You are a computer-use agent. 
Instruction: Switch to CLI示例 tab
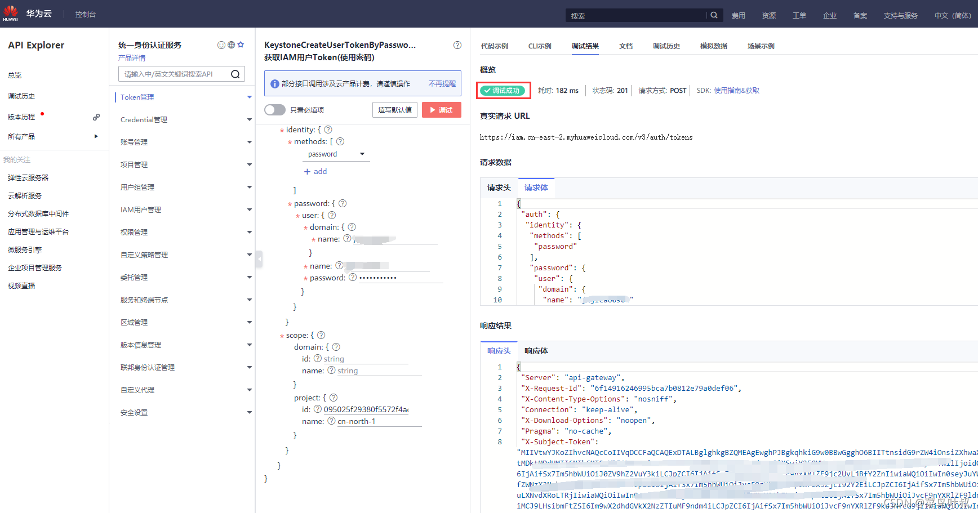point(540,46)
